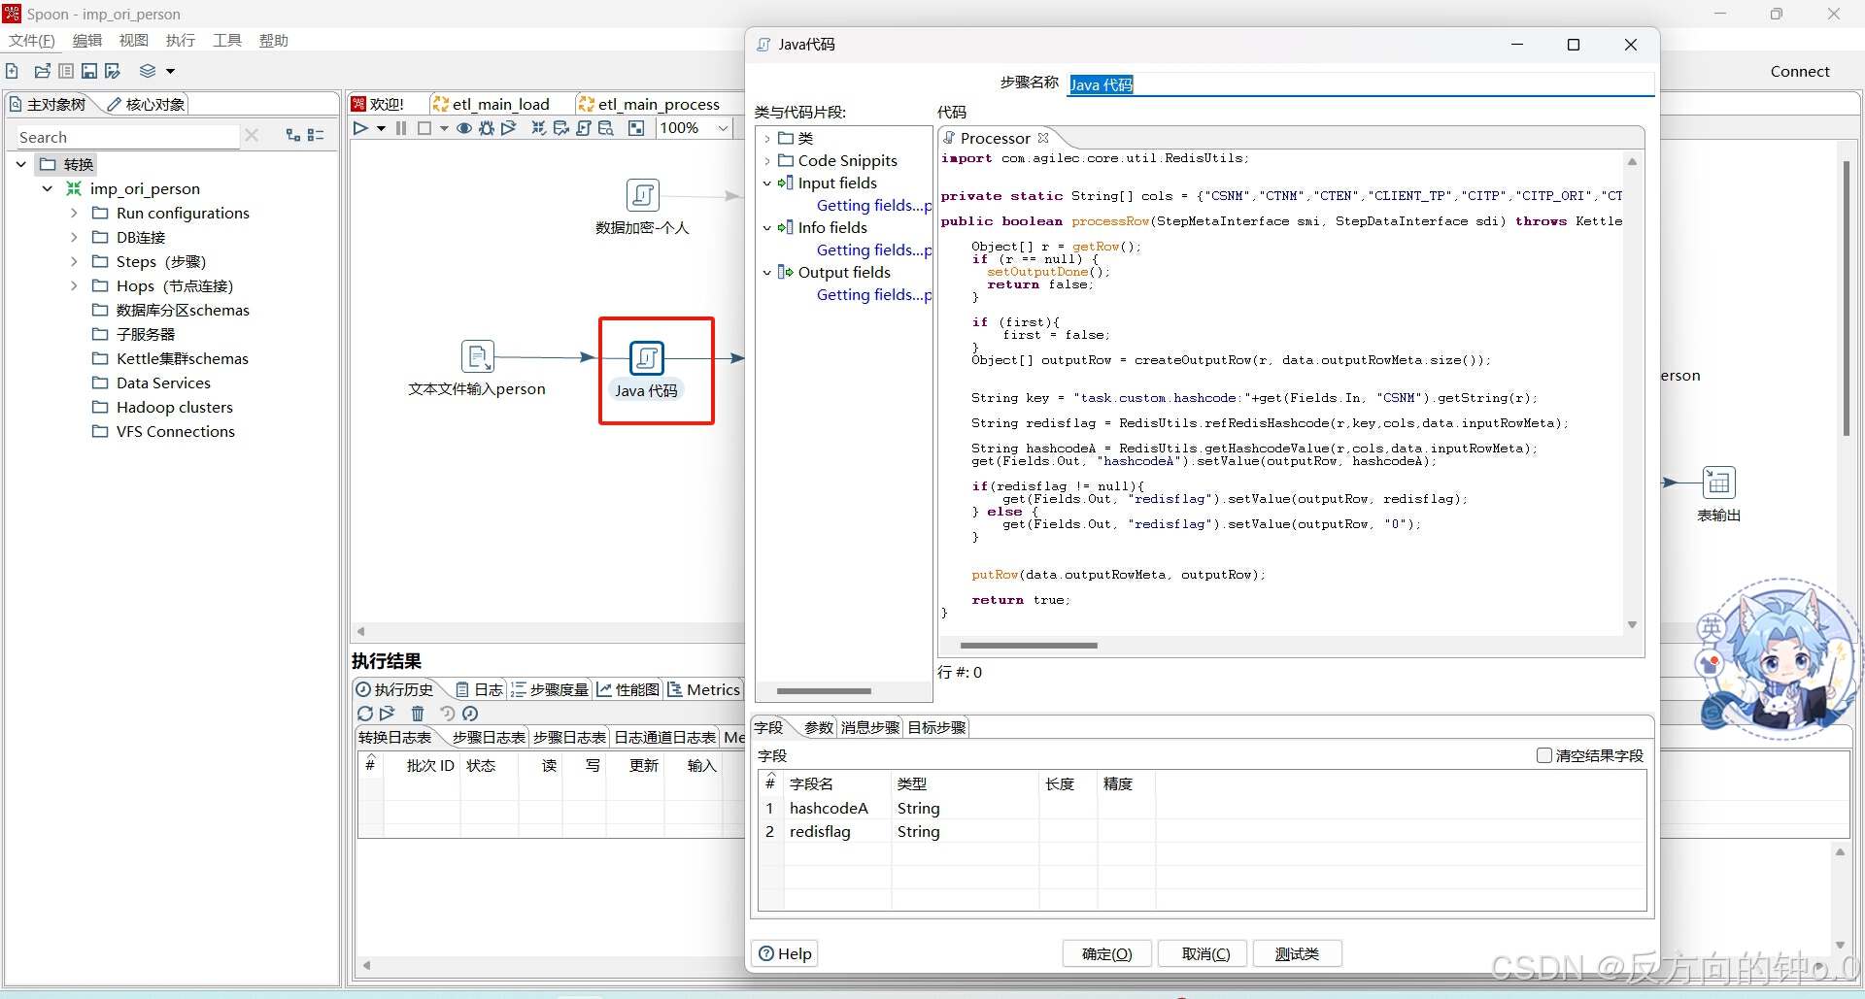Open the stop options dropdown arrow
Viewport: 1865px width, 999px height.
[x=444, y=128]
